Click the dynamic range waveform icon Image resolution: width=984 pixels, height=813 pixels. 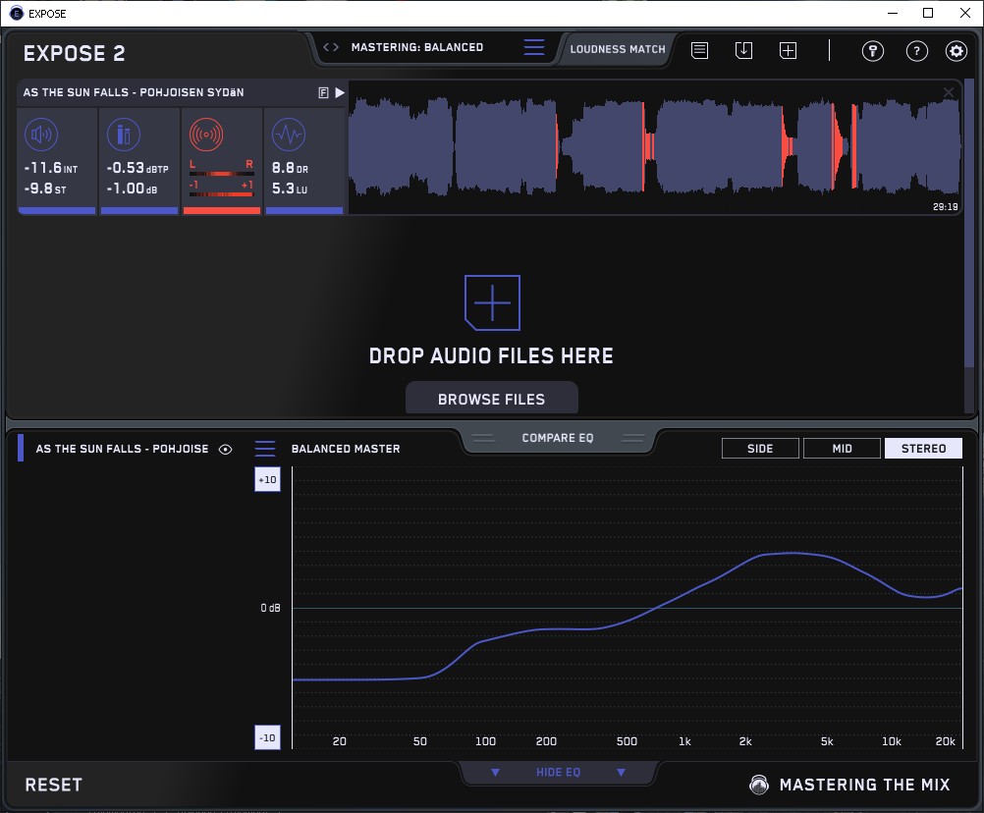[x=289, y=135]
